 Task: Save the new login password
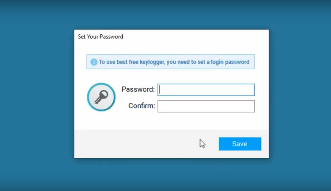coord(240,144)
